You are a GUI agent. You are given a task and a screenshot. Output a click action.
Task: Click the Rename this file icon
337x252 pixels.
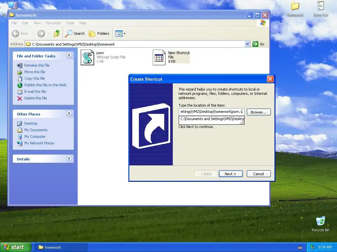click(20, 65)
